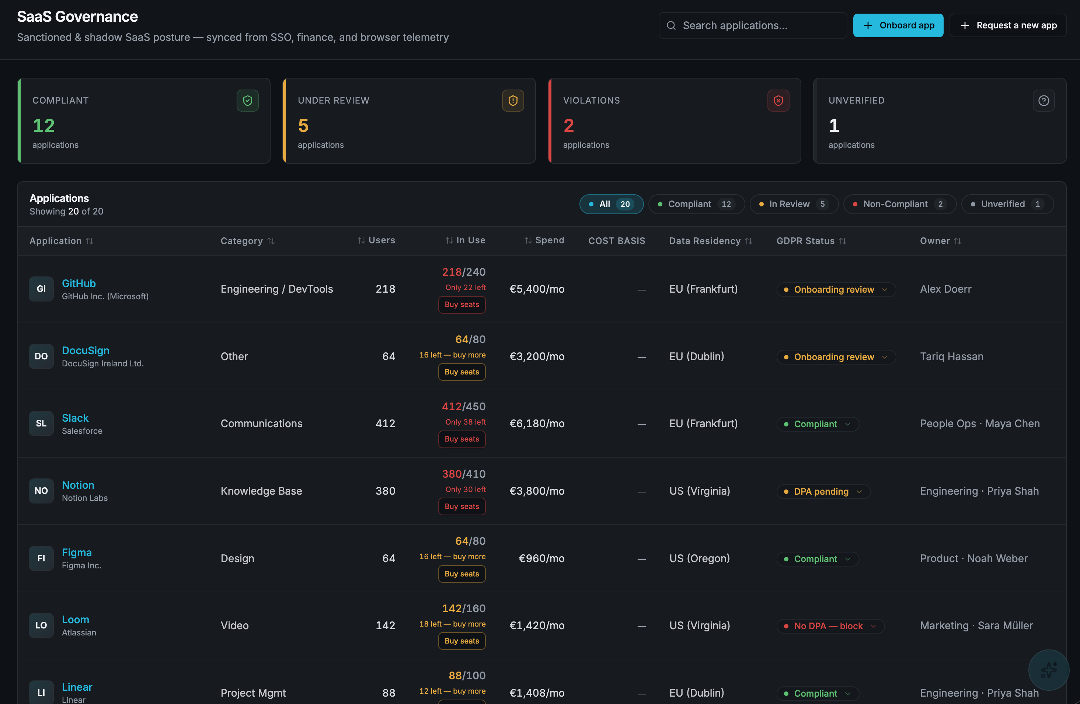
Task: Click the FI avatar for Figma
Action: (x=41, y=558)
